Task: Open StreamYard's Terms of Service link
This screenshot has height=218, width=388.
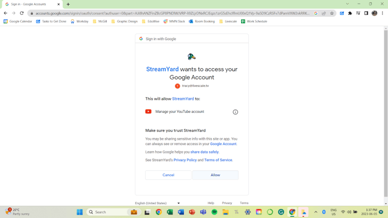Action: coord(218,160)
